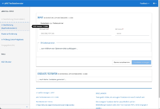Open the settings gear menu
The width and height of the screenshot is (160, 109).
154,3
